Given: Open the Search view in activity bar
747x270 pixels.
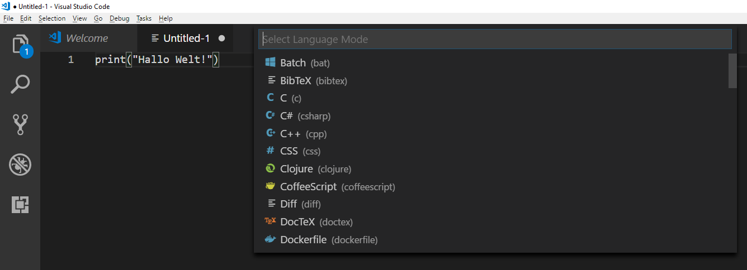Looking at the screenshot, I should click(20, 84).
